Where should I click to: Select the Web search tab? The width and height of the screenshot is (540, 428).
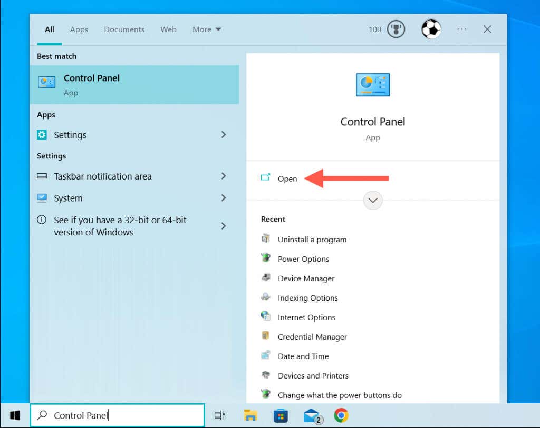pyautogui.click(x=168, y=29)
